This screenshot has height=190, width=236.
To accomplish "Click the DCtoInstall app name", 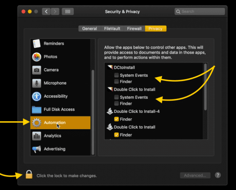I will tap(124, 68).
